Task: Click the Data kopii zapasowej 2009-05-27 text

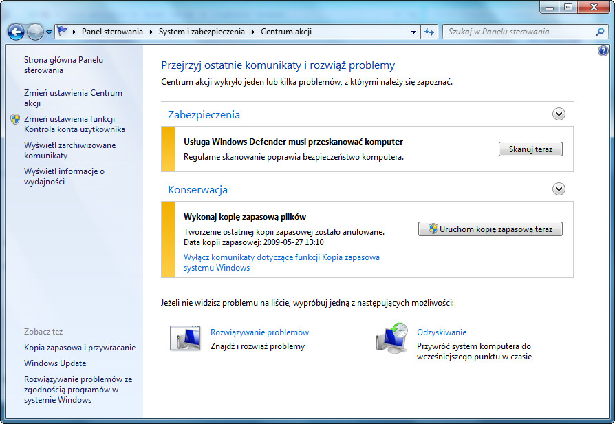Action: click(254, 242)
